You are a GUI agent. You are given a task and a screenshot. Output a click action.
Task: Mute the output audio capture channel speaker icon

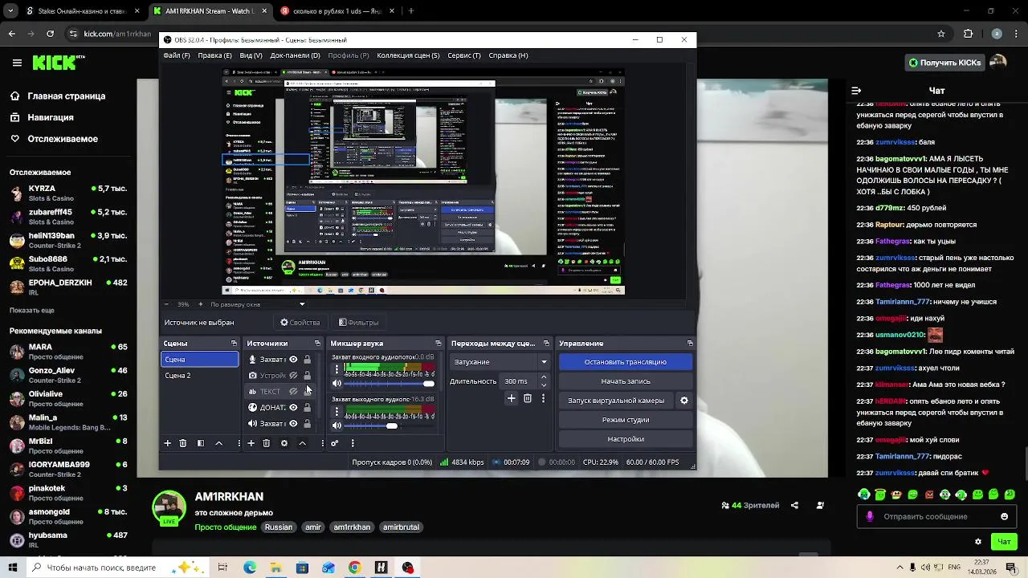click(337, 426)
